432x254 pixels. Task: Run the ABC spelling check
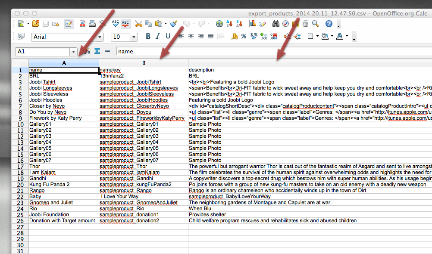[116, 24]
